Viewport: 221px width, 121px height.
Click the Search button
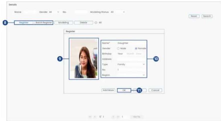coord(207,16)
